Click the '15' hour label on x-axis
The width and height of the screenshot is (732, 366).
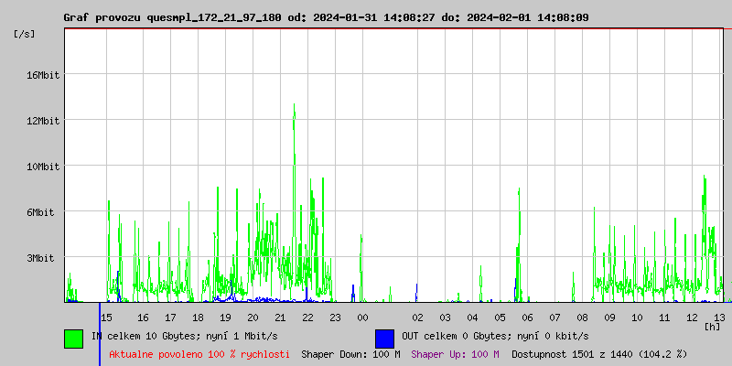(106, 317)
